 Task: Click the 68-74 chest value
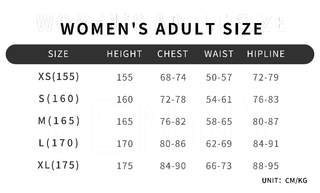coord(173,77)
